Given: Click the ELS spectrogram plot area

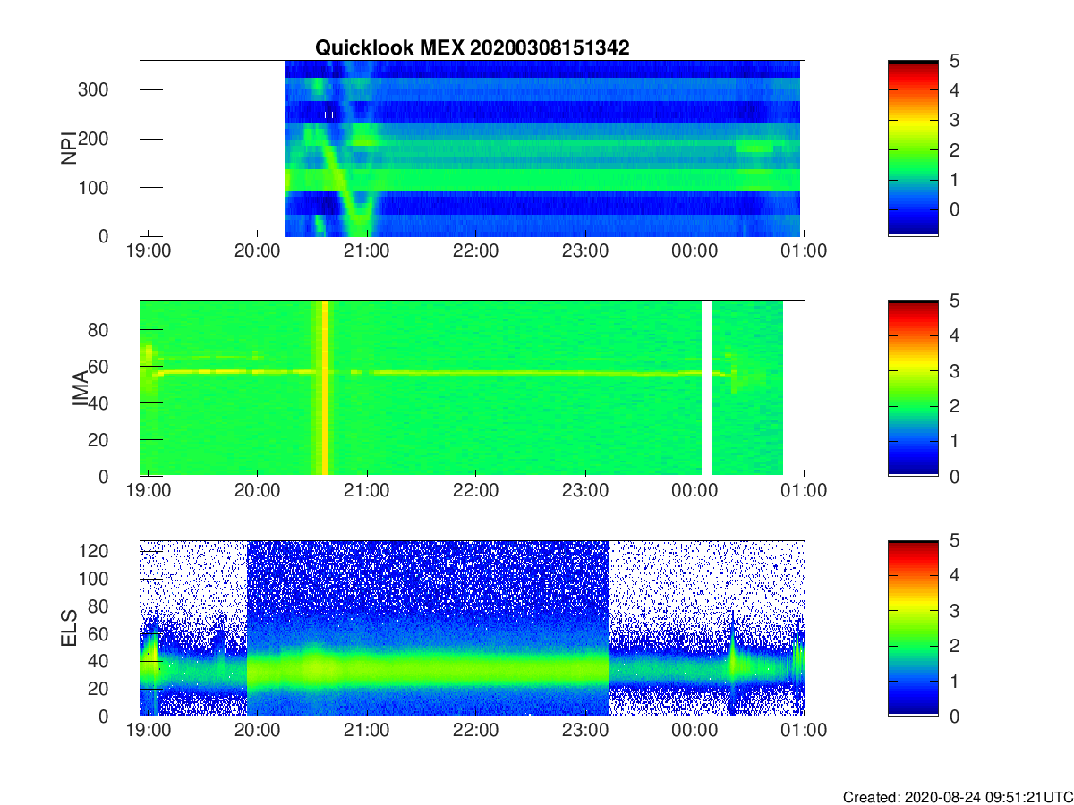Looking at the screenshot, I should click(472, 628).
